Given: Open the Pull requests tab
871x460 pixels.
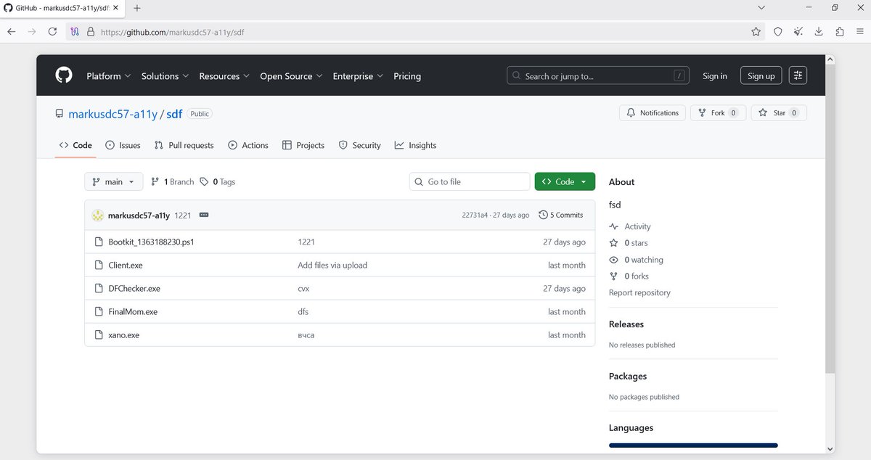Looking at the screenshot, I should [x=184, y=145].
